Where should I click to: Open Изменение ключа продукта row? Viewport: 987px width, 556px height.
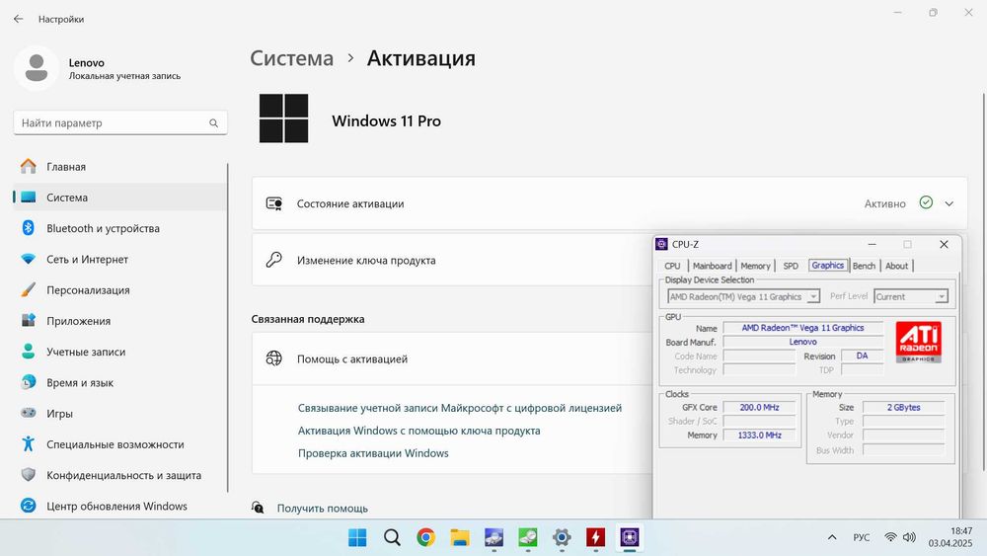point(452,260)
